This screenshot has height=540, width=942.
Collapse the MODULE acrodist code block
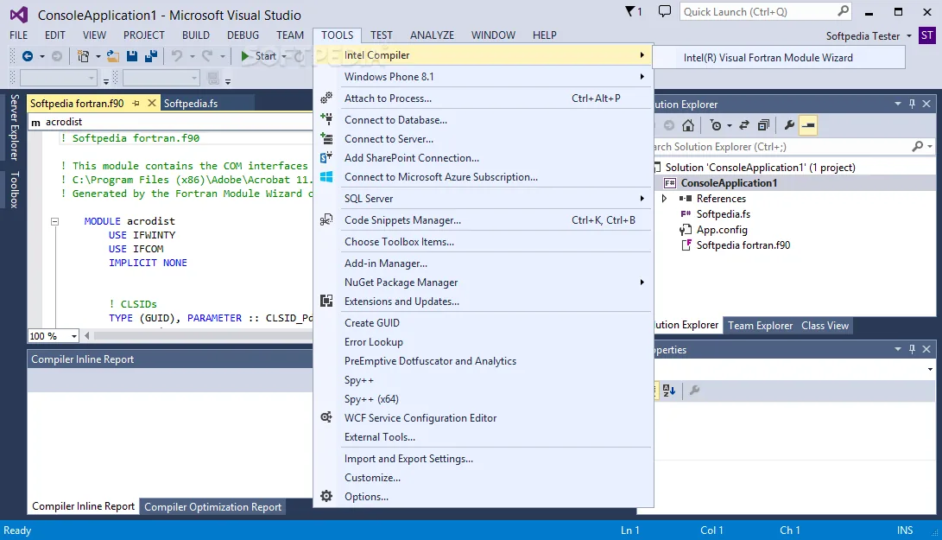54,221
